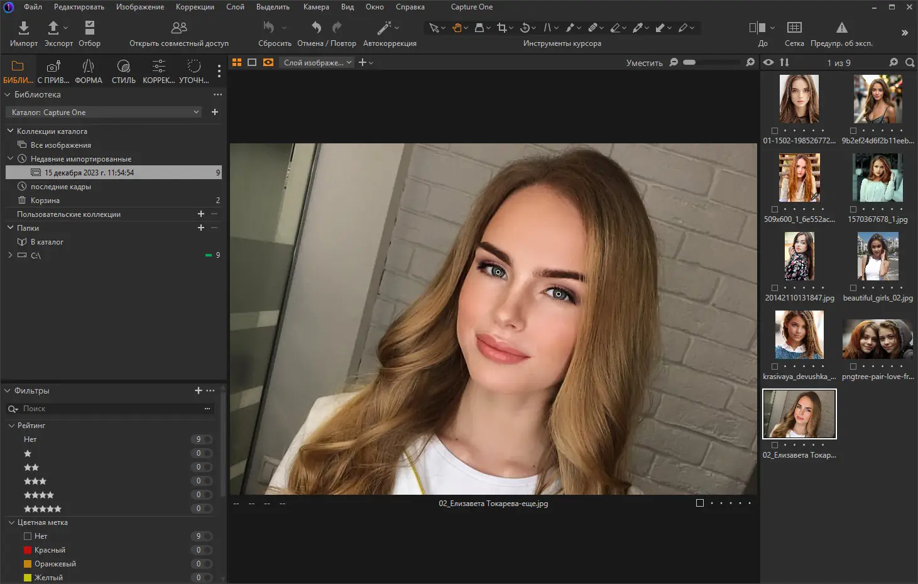Viewport: 918px width, 584px height.
Task: Toggle color tag checkbox under viewer image
Action: click(700, 503)
